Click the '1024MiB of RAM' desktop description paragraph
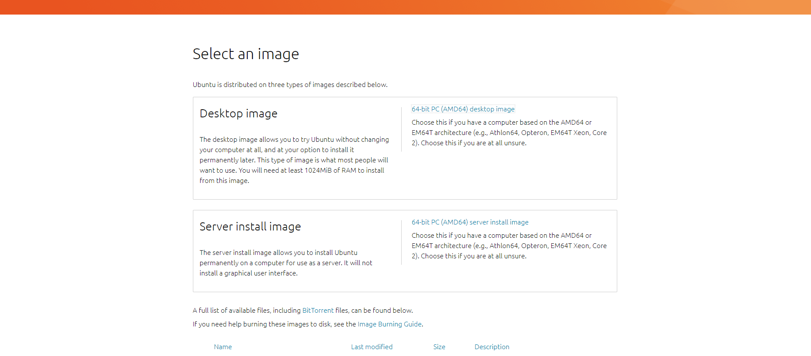 (x=294, y=160)
